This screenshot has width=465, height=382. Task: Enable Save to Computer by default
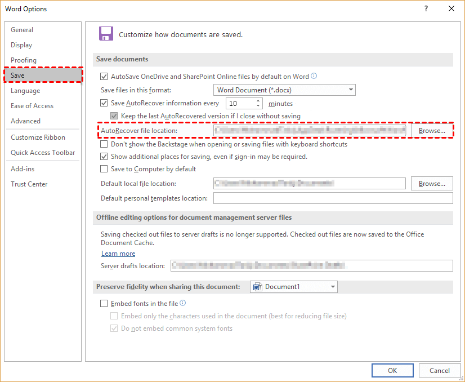tap(104, 169)
